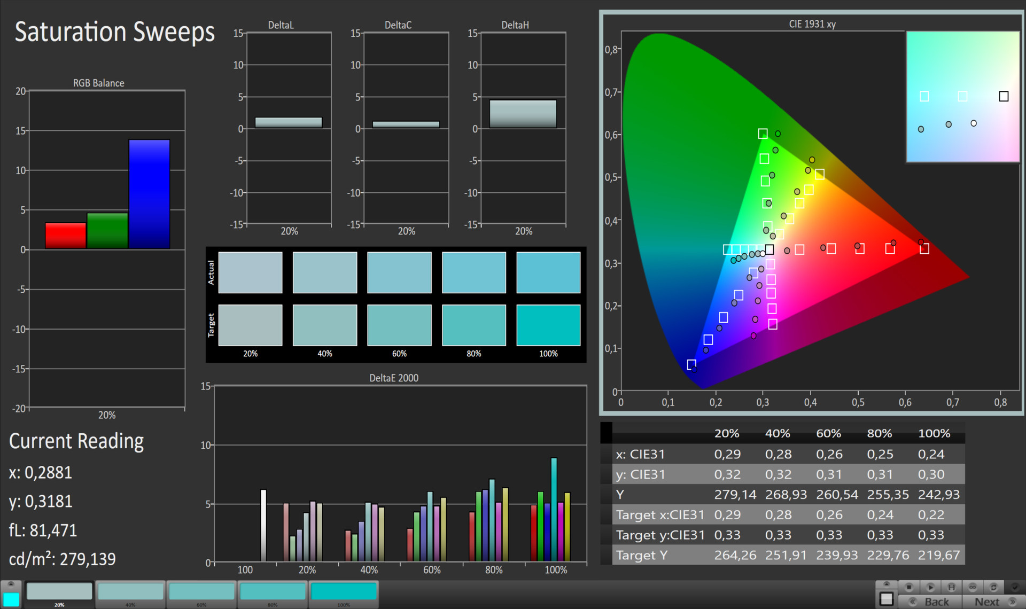Click the checkmark icon at bottom right
Screen dimensions: 1026x609
pyautogui.click(x=1015, y=587)
